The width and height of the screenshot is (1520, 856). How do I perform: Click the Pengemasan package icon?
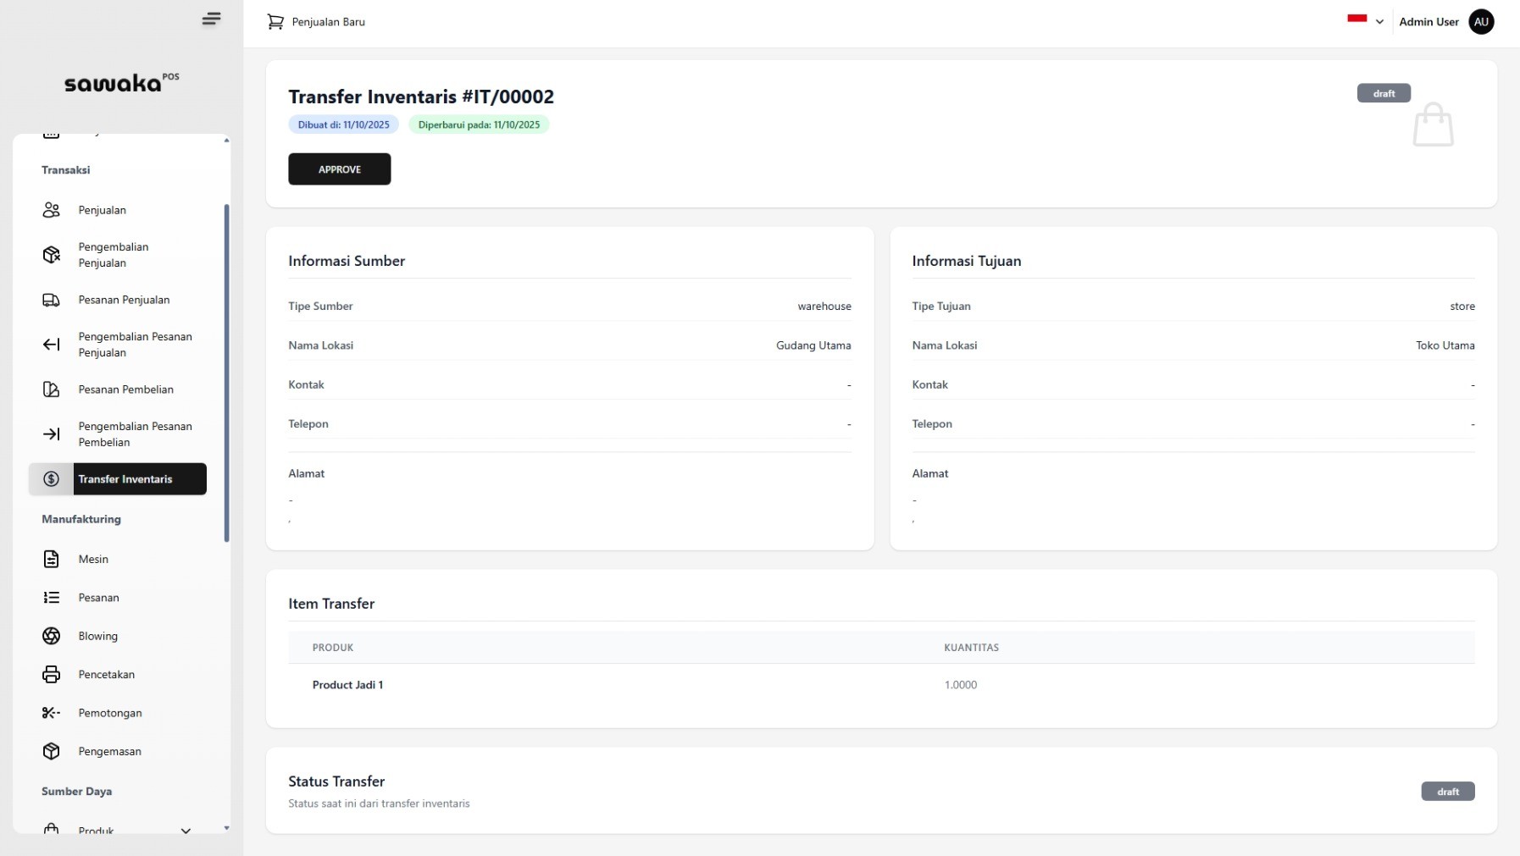[x=51, y=752]
